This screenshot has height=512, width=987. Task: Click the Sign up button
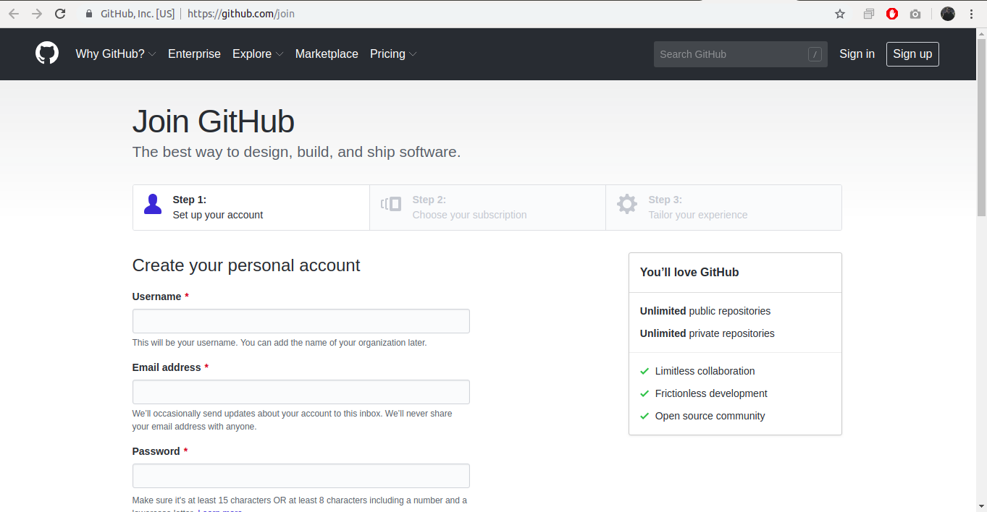point(912,54)
